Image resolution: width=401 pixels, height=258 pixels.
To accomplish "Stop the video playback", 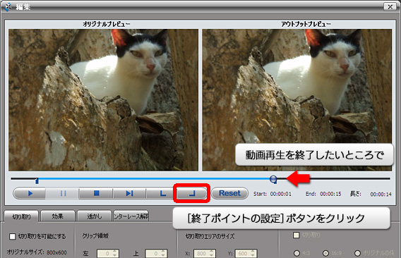I will coord(96,193).
